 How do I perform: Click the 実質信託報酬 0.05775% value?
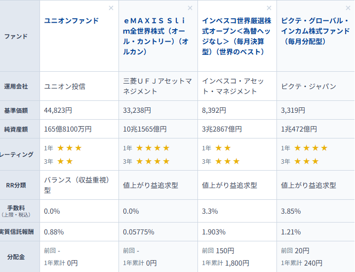point(138,232)
